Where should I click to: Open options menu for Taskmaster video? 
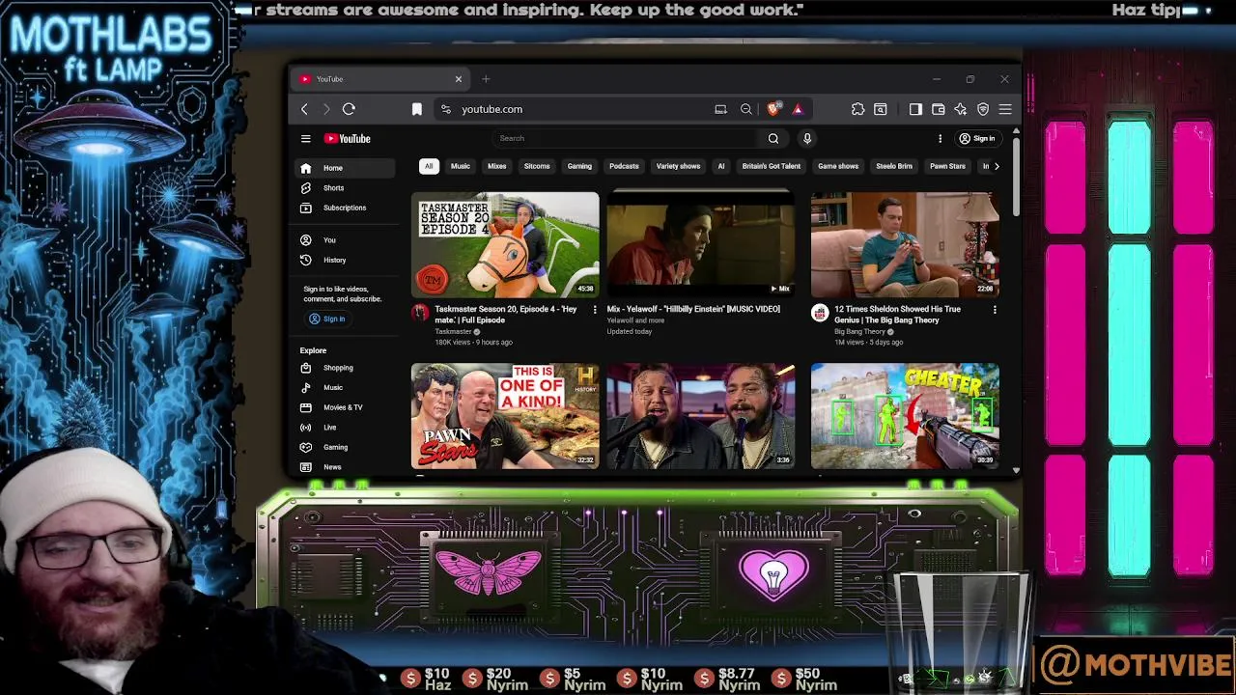tap(595, 310)
